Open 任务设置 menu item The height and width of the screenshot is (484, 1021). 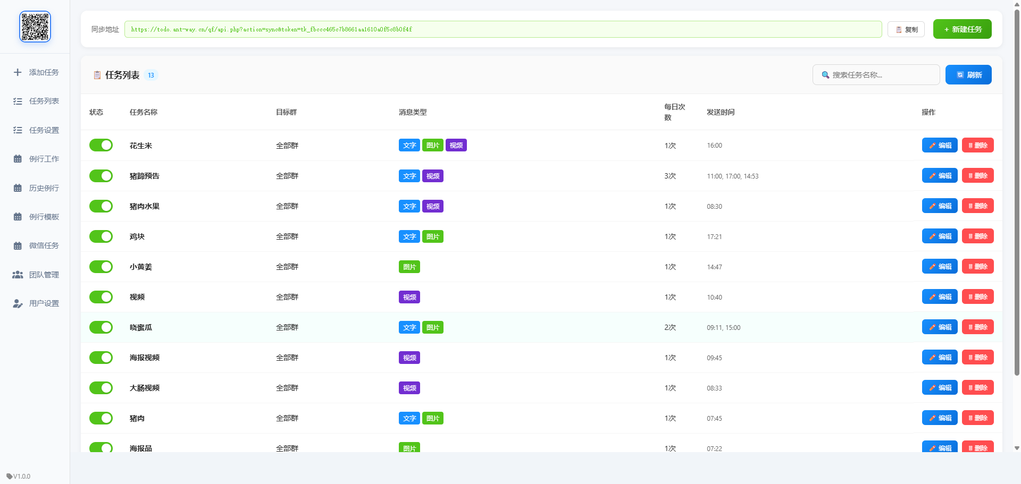click(35, 130)
